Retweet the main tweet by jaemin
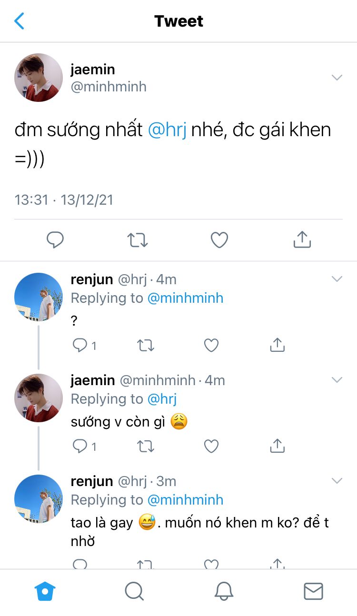The width and height of the screenshot is (357, 616). click(138, 240)
